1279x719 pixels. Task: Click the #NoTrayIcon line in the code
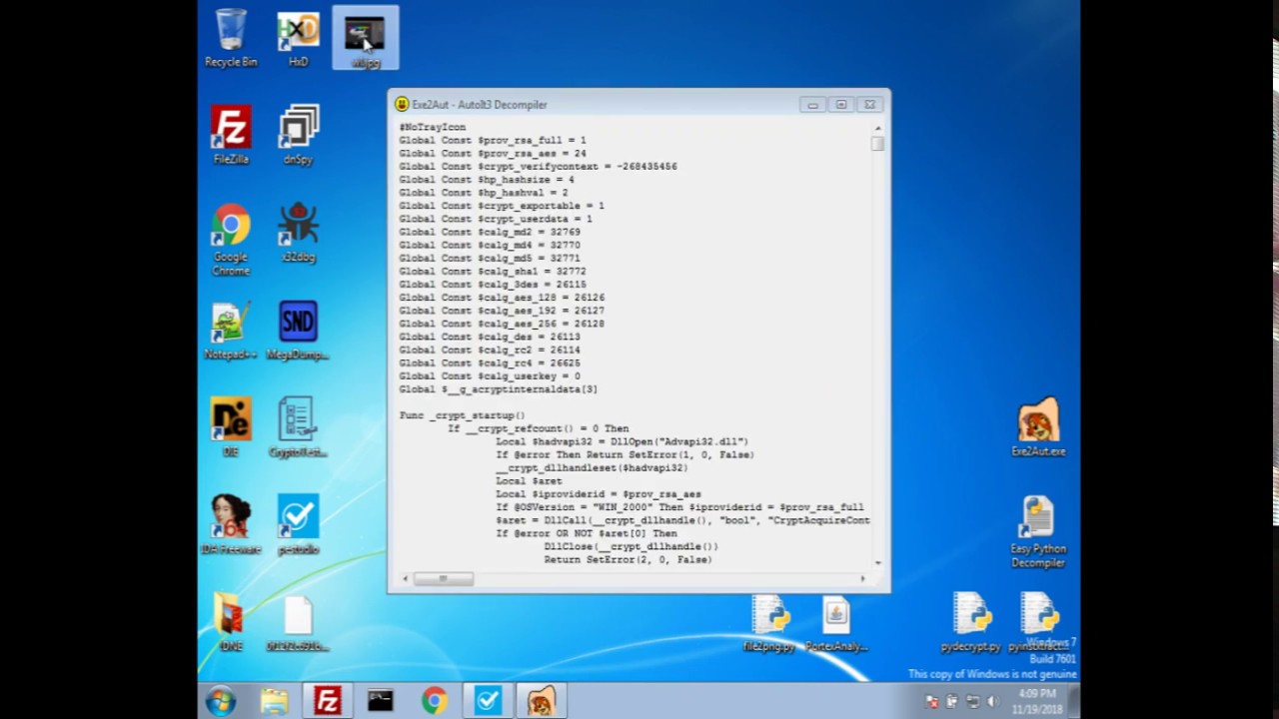pos(433,127)
